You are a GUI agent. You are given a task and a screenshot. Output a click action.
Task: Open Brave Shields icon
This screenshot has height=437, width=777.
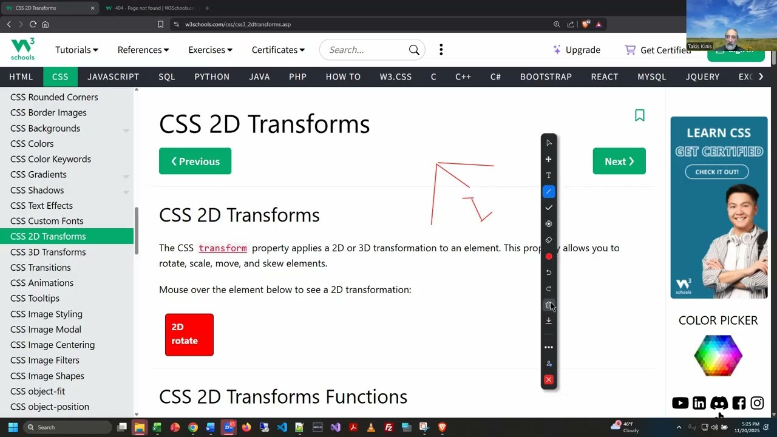pyautogui.click(x=585, y=24)
